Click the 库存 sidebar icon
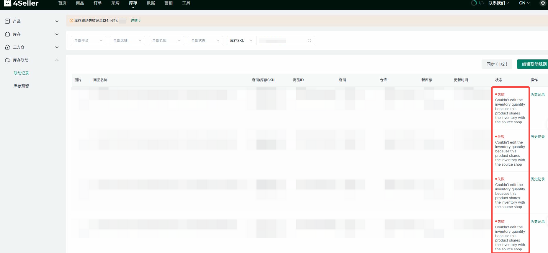This screenshot has height=253, width=548. [x=7, y=34]
